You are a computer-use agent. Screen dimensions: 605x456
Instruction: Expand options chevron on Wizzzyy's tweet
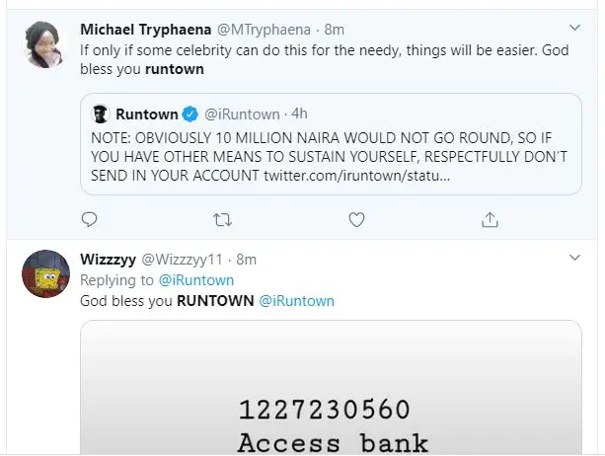pos(575,258)
